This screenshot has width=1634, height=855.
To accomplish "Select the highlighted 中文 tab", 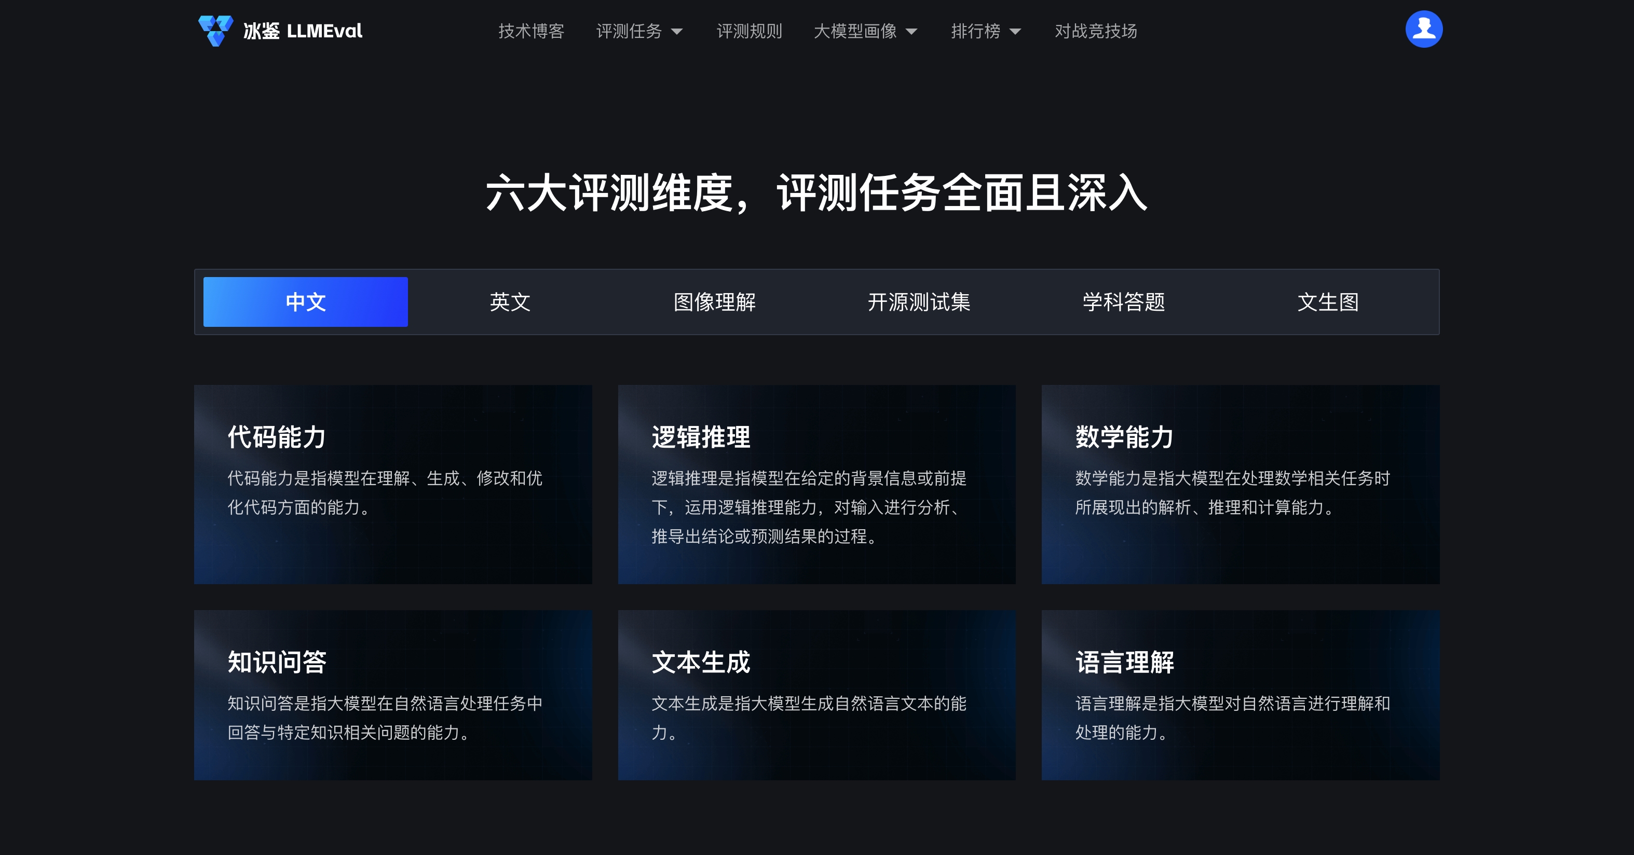I will pyautogui.click(x=305, y=302).
